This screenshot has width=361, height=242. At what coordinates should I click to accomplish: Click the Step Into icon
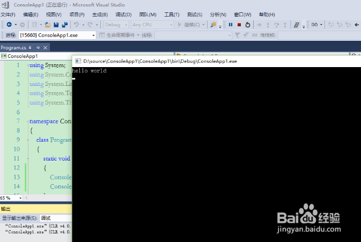coord(268,25)
